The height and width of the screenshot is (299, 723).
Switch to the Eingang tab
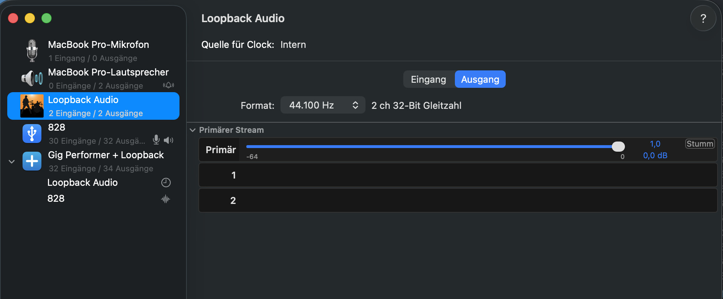[428, 79]
